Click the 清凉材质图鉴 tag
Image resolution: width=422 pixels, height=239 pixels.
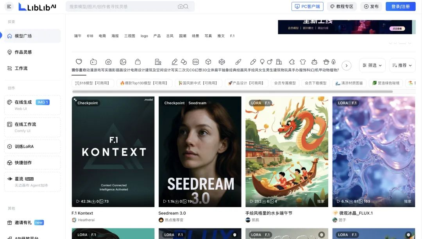349,83
